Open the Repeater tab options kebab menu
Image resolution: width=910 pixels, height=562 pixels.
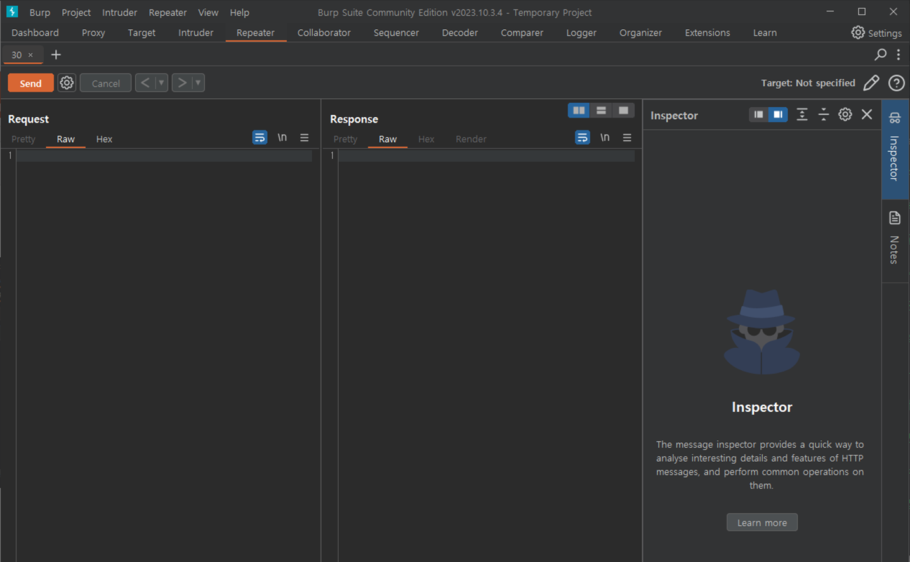pos(898,55)
